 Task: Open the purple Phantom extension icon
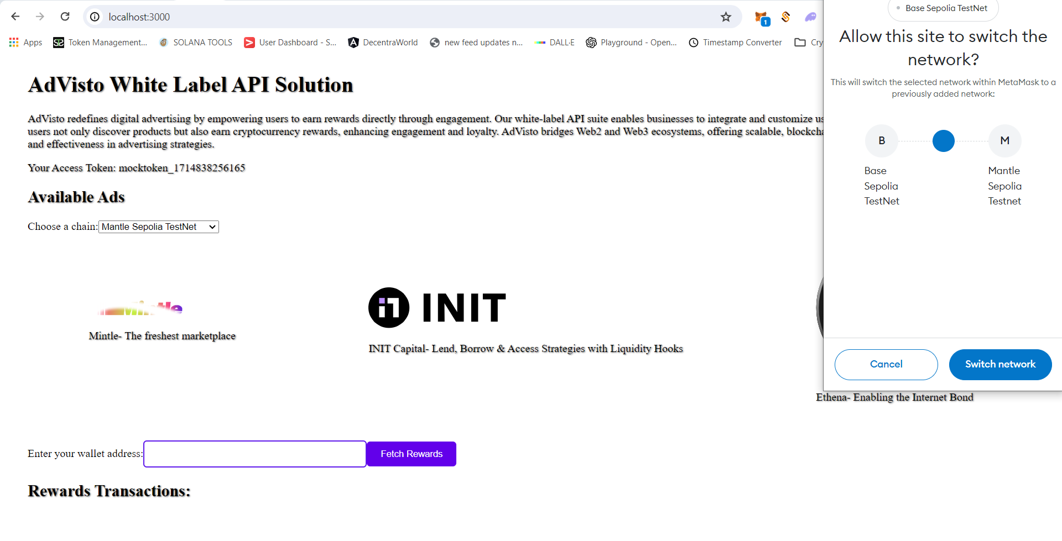pyautogui.click(x=810, y=17)
